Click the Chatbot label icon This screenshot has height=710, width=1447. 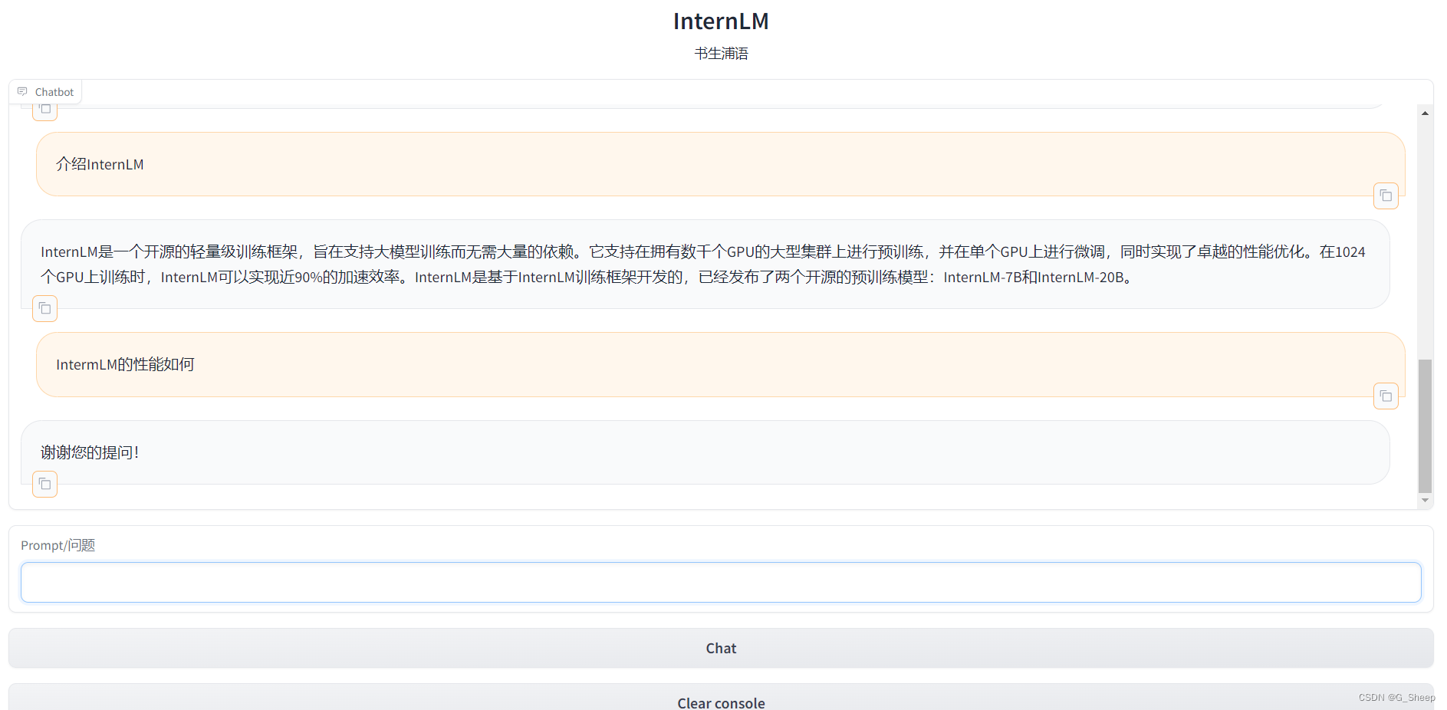[22, 91]
